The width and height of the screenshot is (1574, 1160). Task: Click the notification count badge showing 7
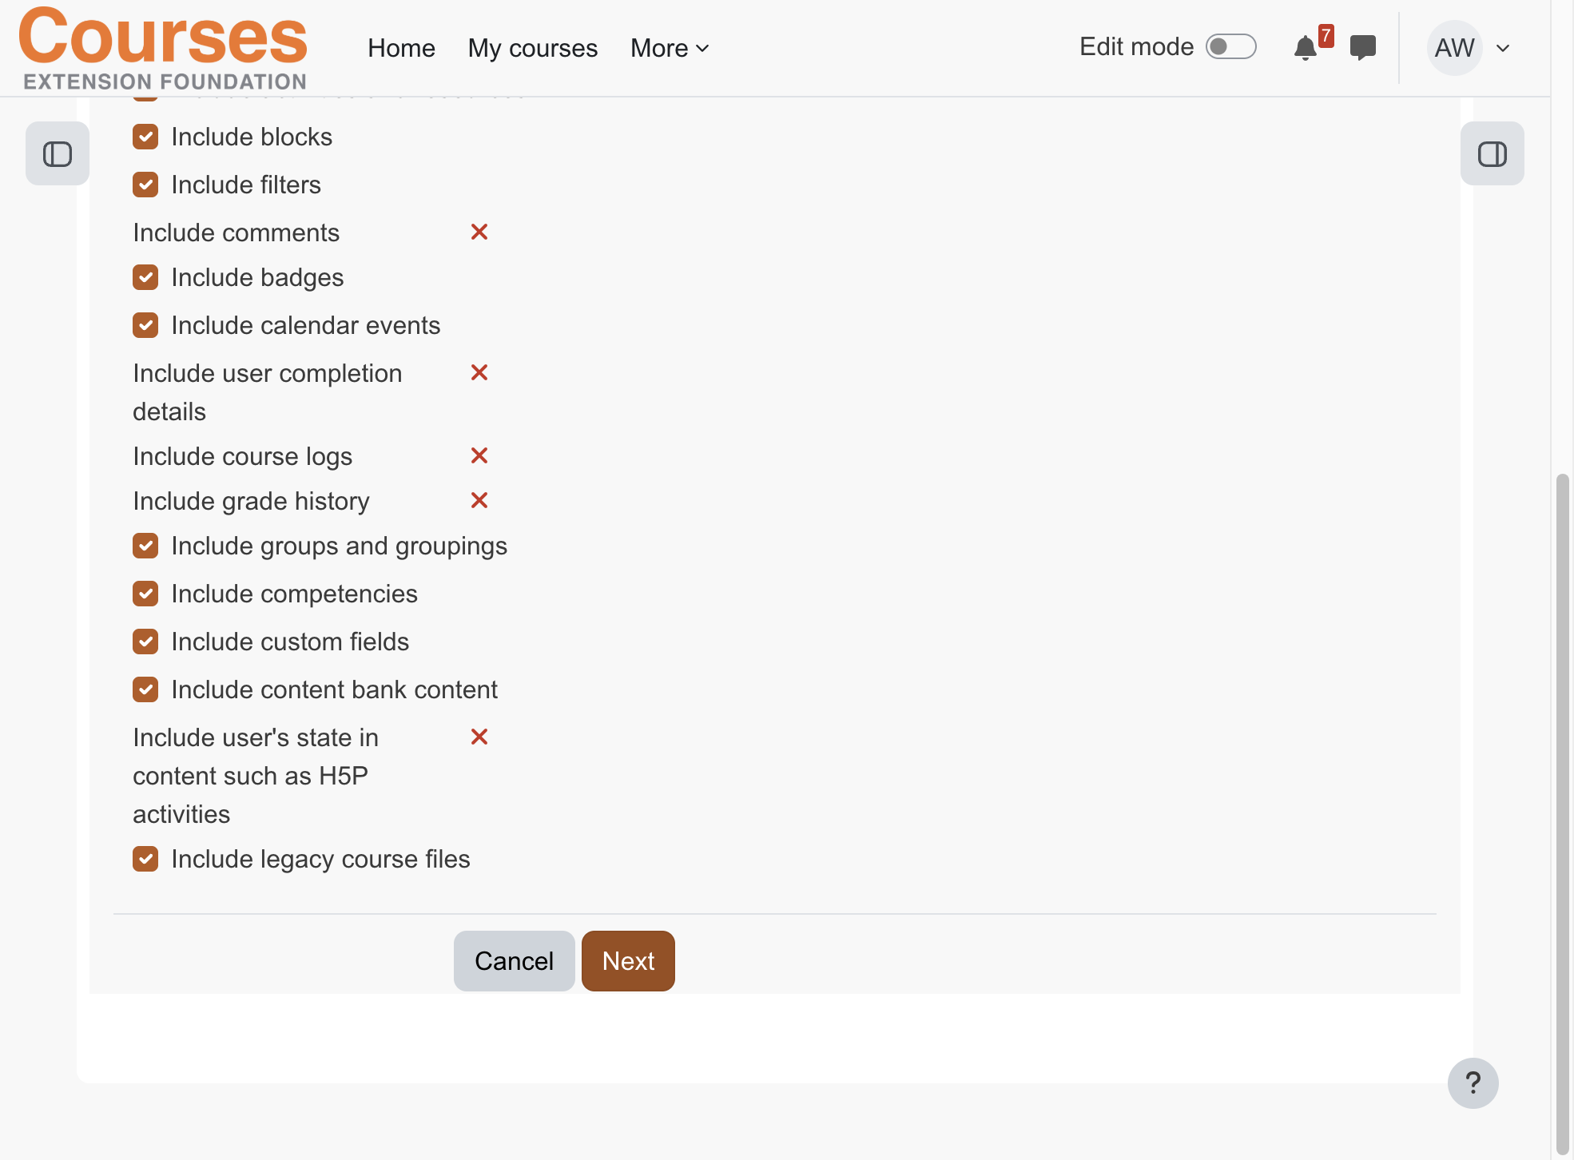tap(1326, 36)
